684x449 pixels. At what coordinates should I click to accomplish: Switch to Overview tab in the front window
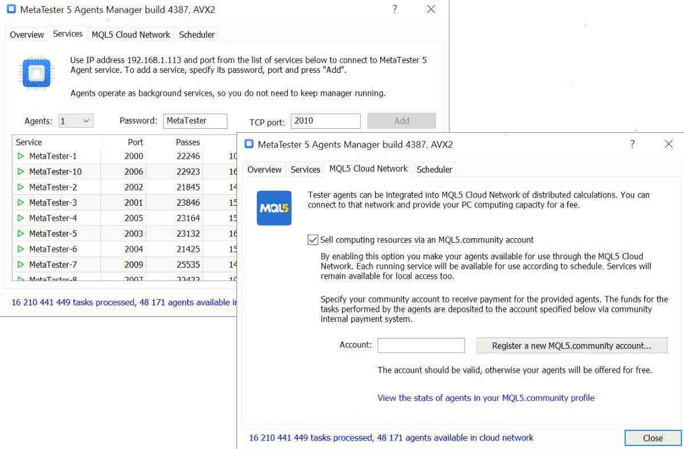[264, 169]
